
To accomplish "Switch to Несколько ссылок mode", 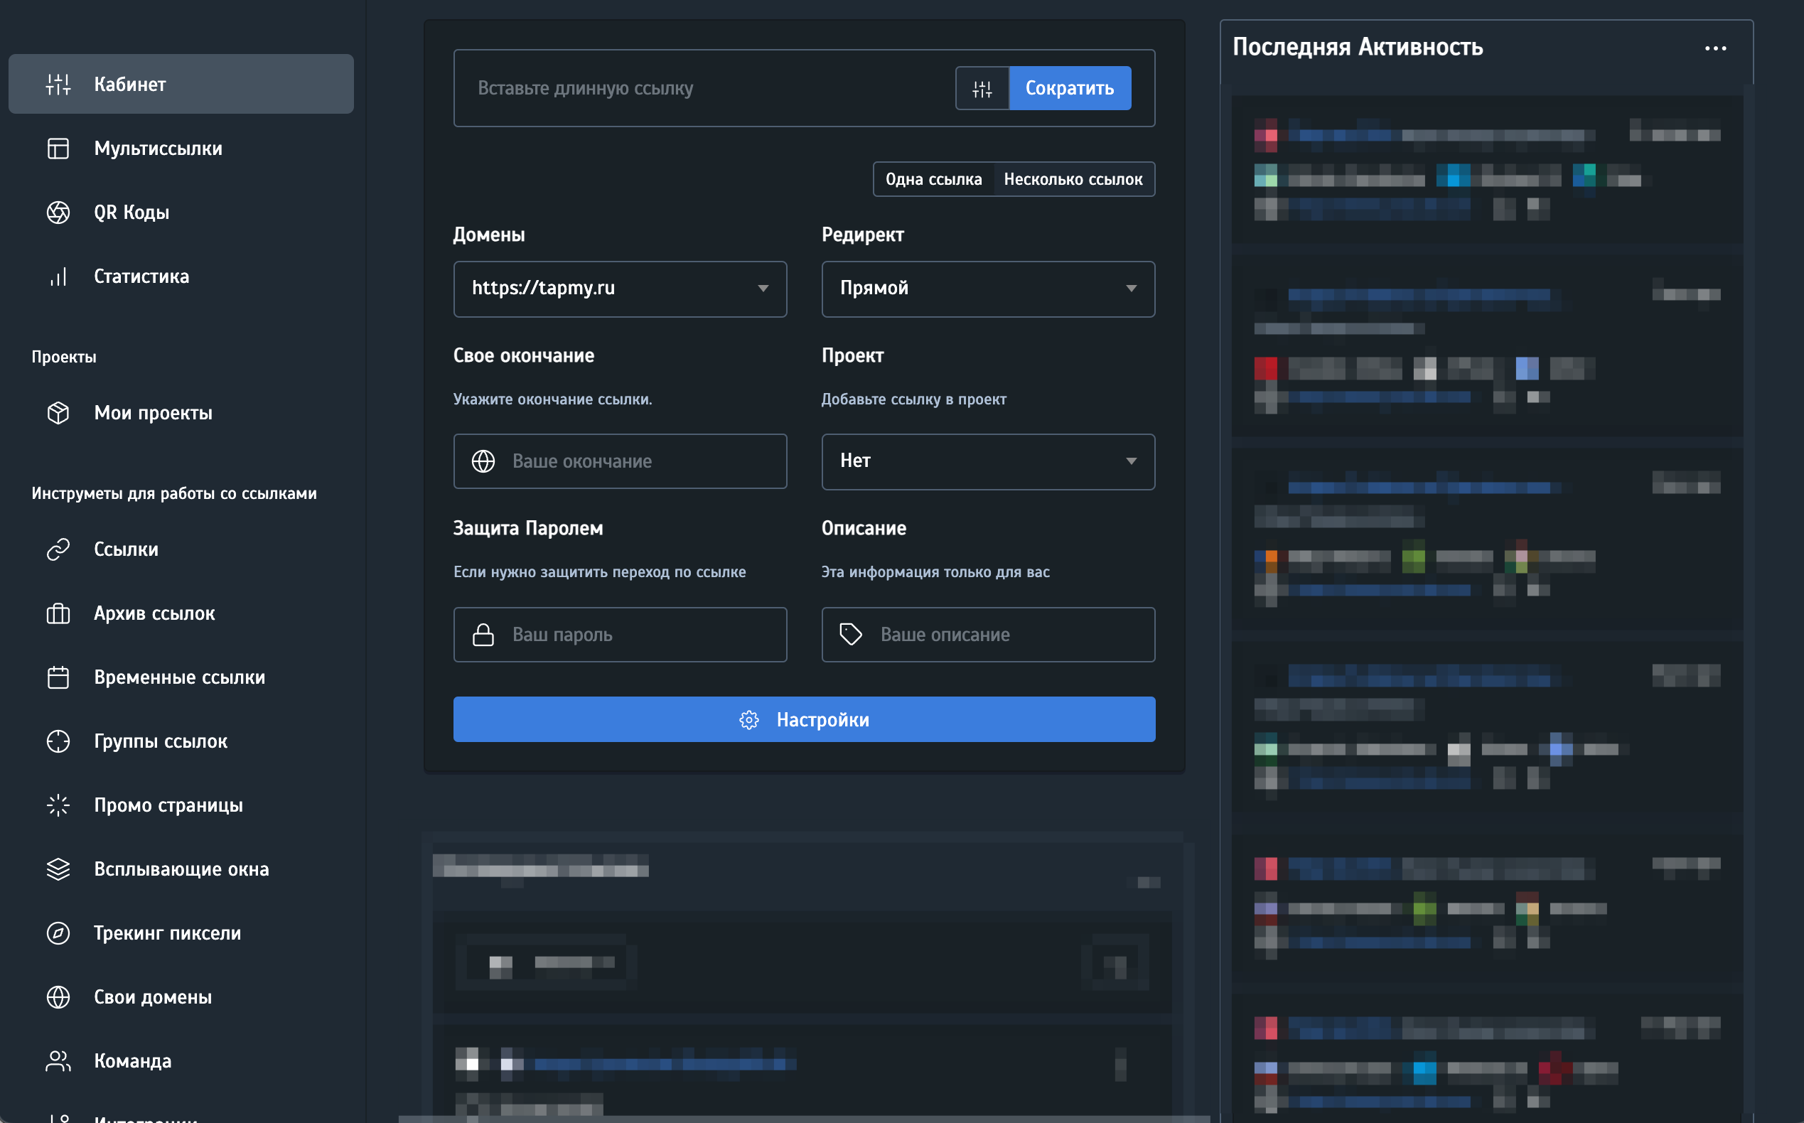I will (1073, 179).
